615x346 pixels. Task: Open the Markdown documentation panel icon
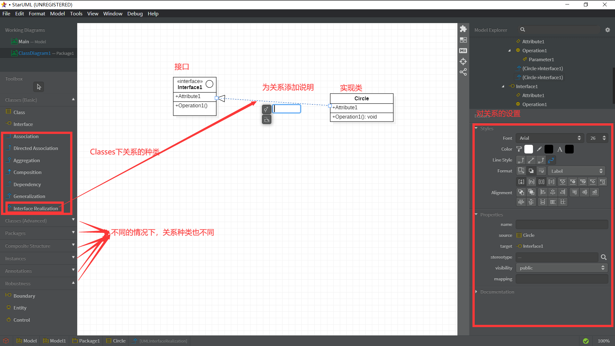[x=463, y=51]
